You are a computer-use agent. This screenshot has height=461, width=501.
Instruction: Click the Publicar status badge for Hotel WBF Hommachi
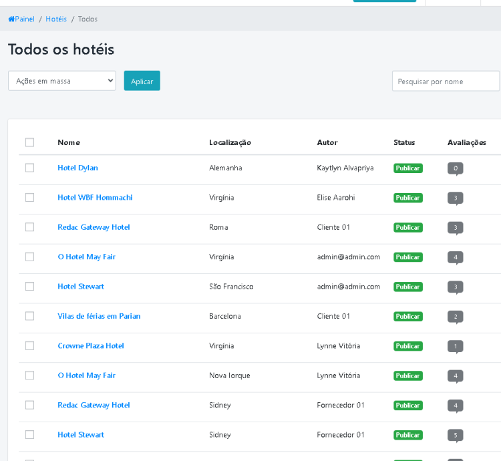click(408, 198)
